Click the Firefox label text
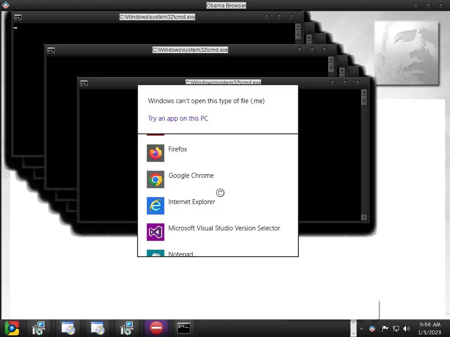Viewport: 450px width, 337px height. (178, 149)
